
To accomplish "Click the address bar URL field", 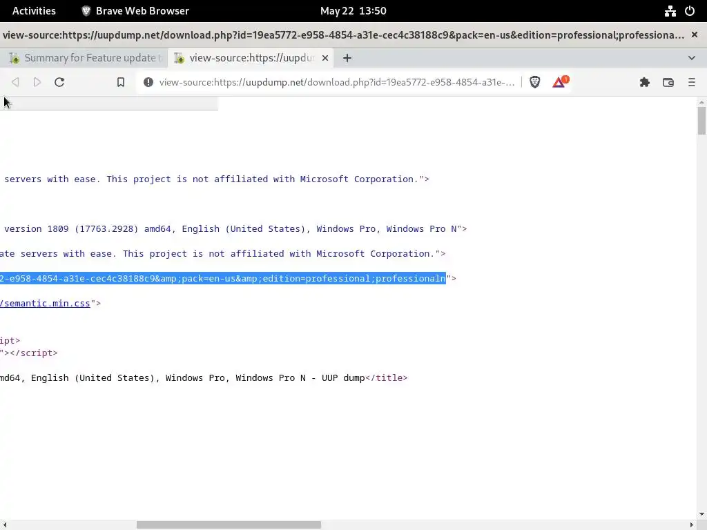I will (x=336, y=82).
